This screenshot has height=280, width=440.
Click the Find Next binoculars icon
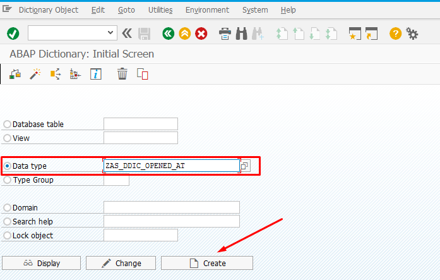(258, 33)
